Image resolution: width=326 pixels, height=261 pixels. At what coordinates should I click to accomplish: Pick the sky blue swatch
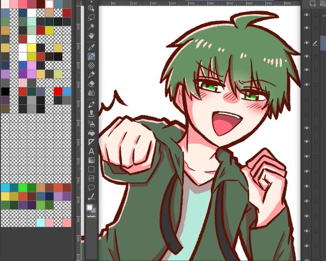pyautogui.click(x=67, y=91)
